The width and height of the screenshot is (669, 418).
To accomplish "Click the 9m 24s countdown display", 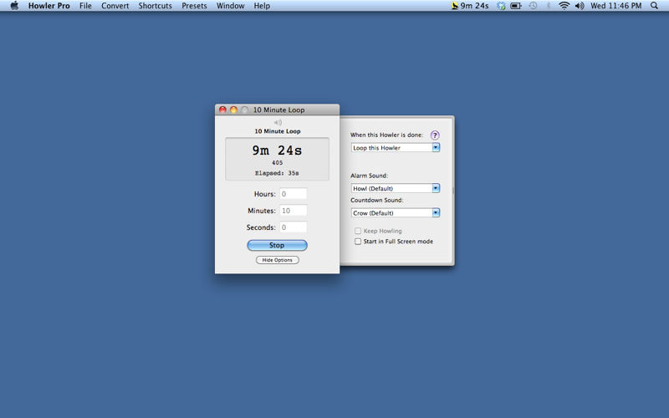I will click(x=277, y=150).
